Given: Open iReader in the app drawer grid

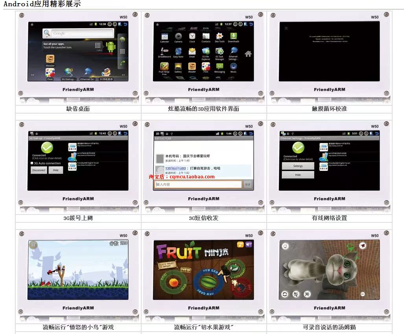Looking at the screenshot, I should pos(192,68).
